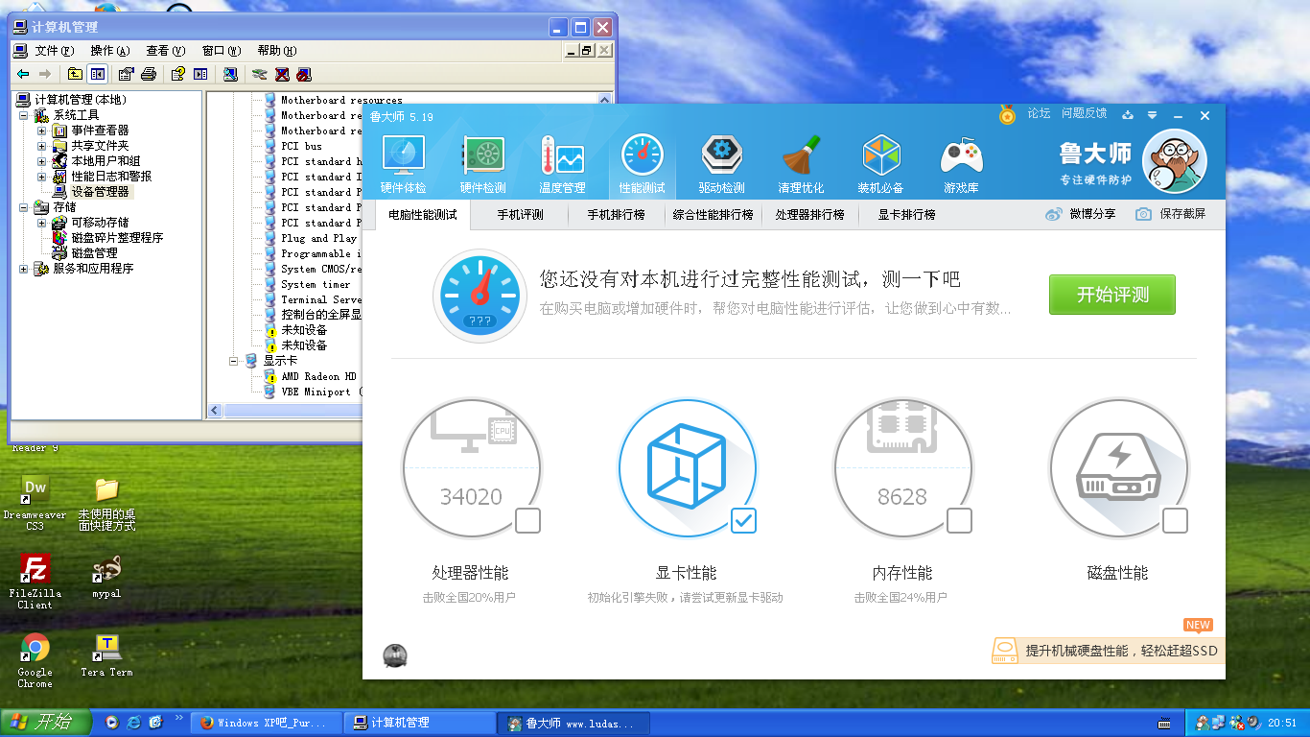The image size is (1310, 737).
Task: Open the 查看(V) menu
Action: click(165, 51)
